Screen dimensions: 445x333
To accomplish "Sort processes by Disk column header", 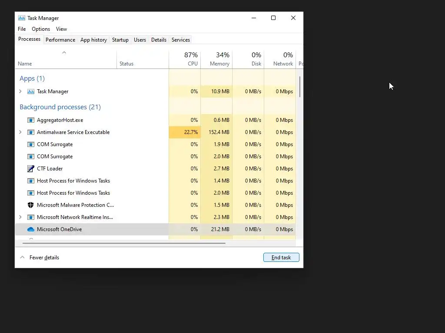I will tap(248, 59).
